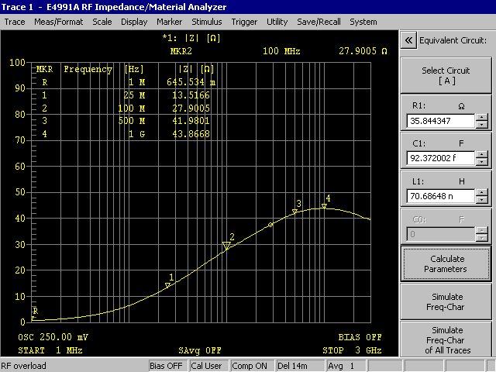Click marker 4 triangle near the peak
Screen dimensions: 496x372
pos(324,206)
